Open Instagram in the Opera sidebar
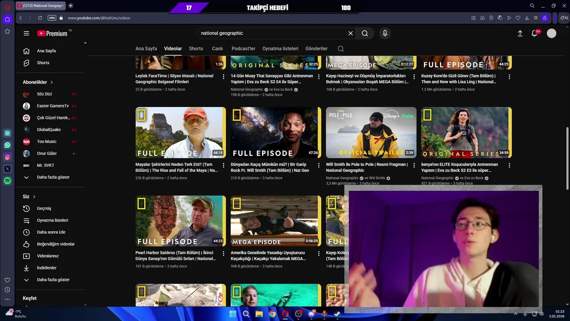 click(7, 157)
